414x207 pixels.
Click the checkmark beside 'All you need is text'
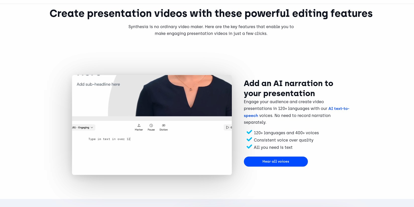(249, 147)
